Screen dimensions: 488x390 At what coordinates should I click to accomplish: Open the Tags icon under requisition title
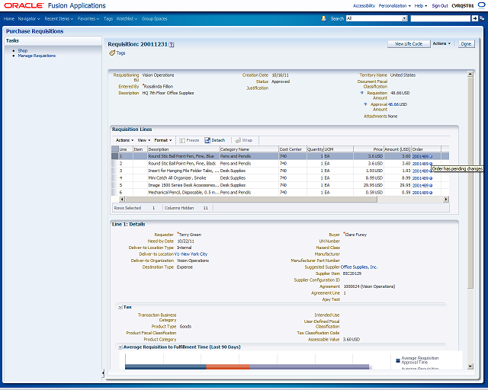tap(112, 53)
